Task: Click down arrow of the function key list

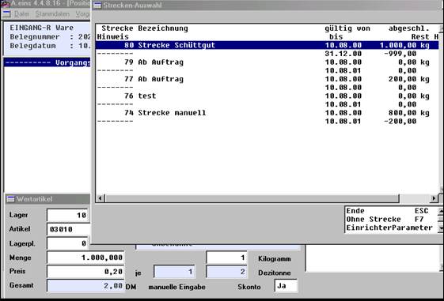Action: tap(441, 228)
